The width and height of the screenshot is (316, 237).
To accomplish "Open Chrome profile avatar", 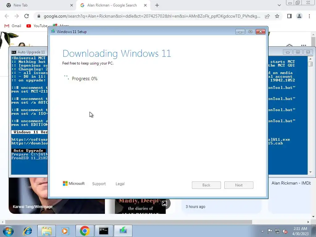I will click(x=299, y=16).
